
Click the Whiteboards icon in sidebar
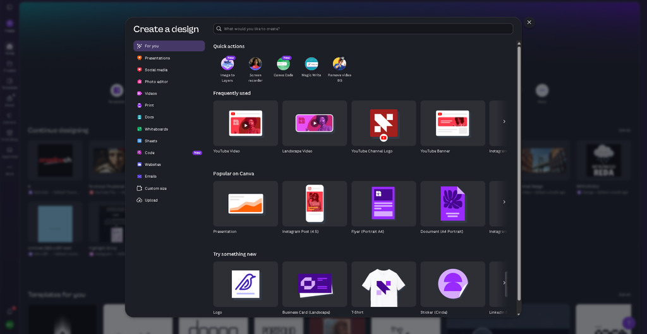[140, 129]
